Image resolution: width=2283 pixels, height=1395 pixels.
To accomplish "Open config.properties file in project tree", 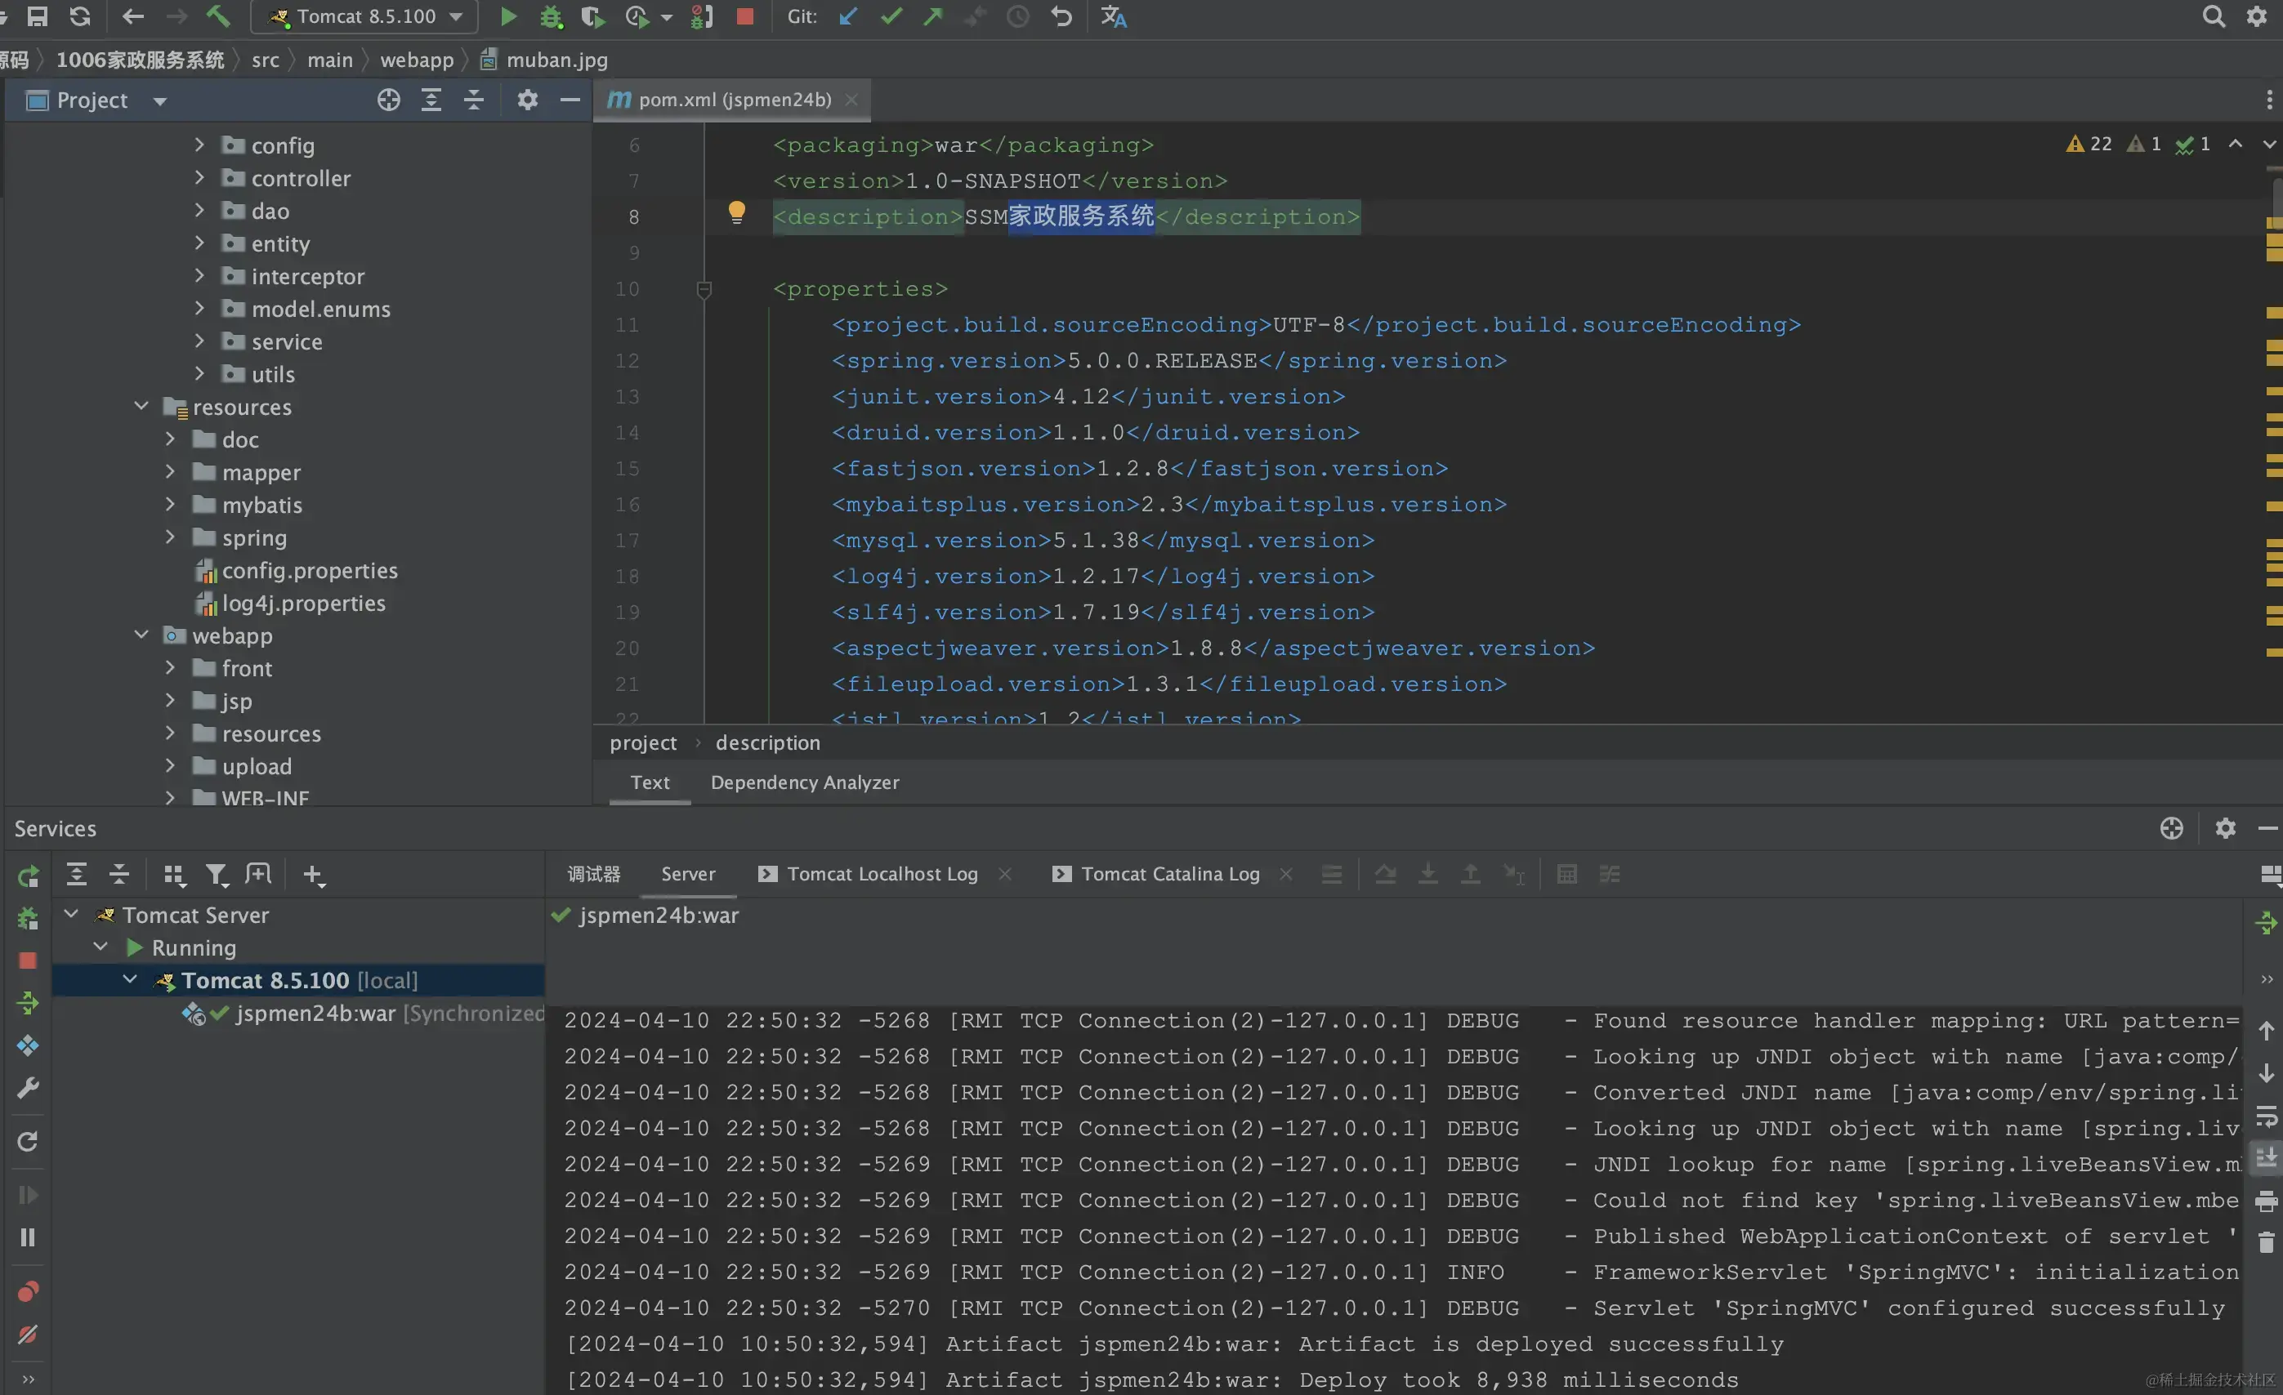I will [309, 571].
